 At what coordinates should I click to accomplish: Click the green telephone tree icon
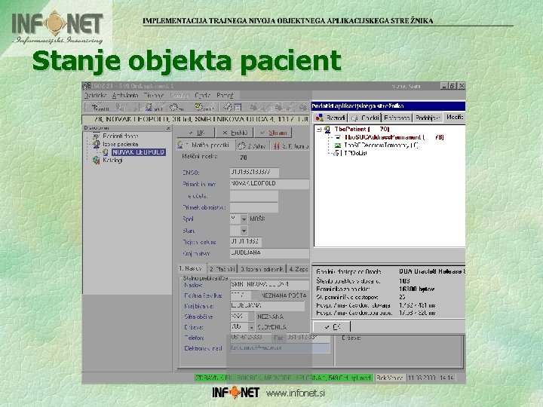click(x=337, y=145)
